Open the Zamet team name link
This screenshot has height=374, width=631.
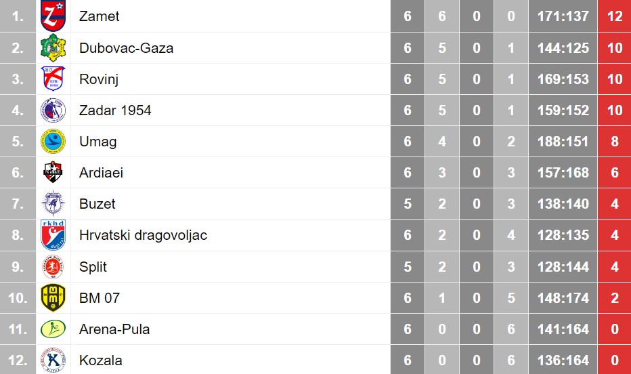click(99, 16)
